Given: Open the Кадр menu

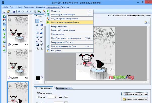Looking at the screenshot, I should pyautogui.click(x=20, y=7).
